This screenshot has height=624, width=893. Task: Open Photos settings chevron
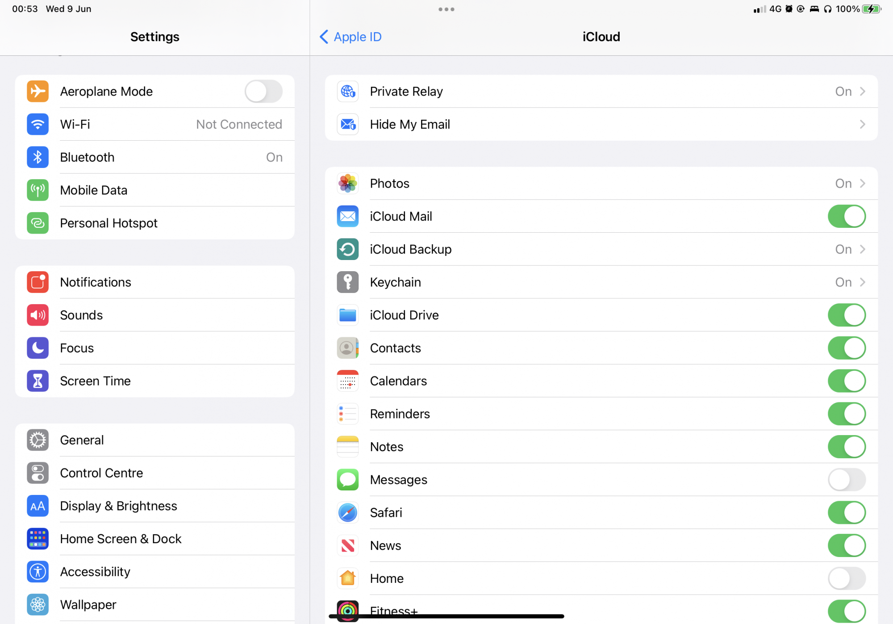pos(863,184)
